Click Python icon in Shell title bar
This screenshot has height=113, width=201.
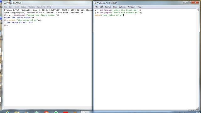[5, 3]
